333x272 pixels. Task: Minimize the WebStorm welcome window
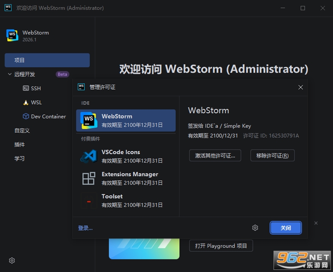tap(283, 8)
